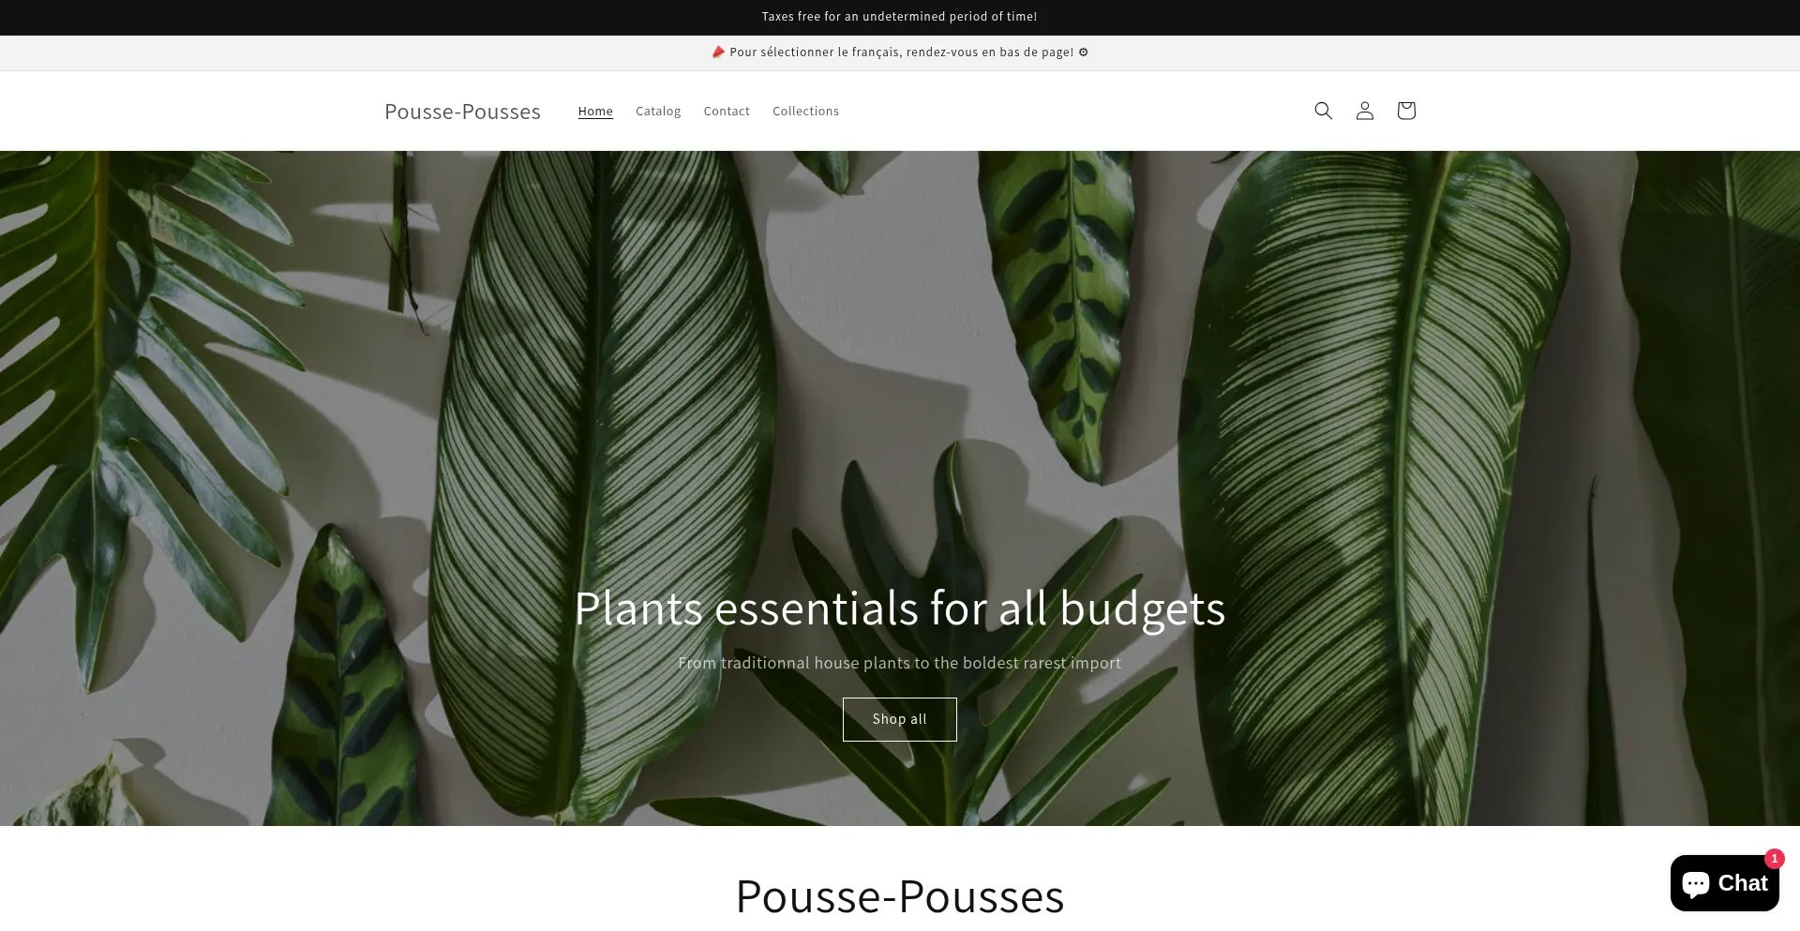The image size is (1800, 931).
Task: Click the large Pousse-Pousses section heading
Action: point(899,896)
